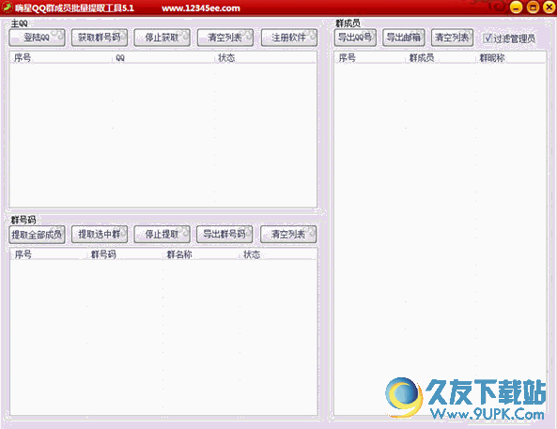Stop fetching with 停止获取 button
Image resolution: width=557 pixels, height=429 pixels.
pyautogui.click(x=162, y=38)
